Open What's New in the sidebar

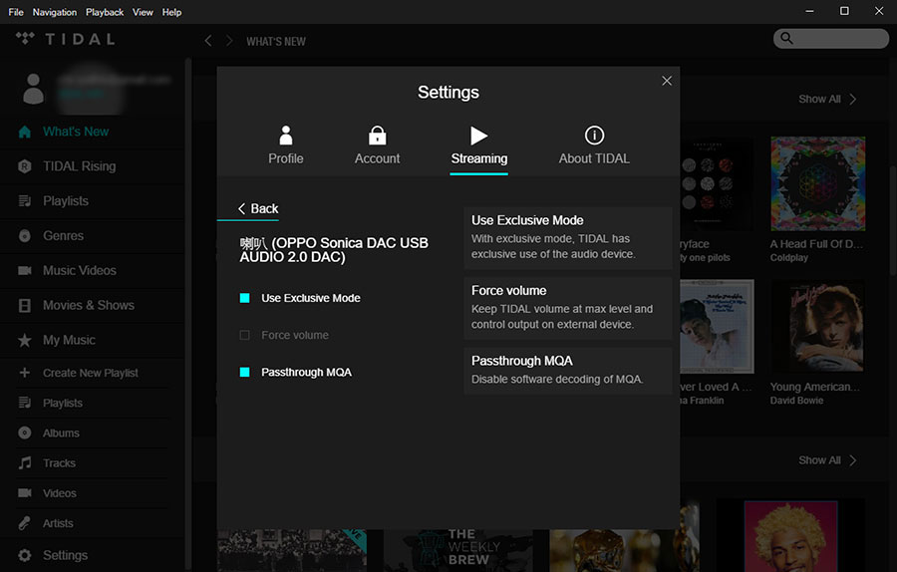pos(76,132)
